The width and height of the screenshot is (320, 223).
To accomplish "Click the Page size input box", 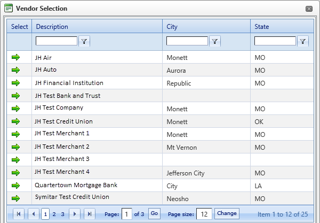I will (204, 214).
